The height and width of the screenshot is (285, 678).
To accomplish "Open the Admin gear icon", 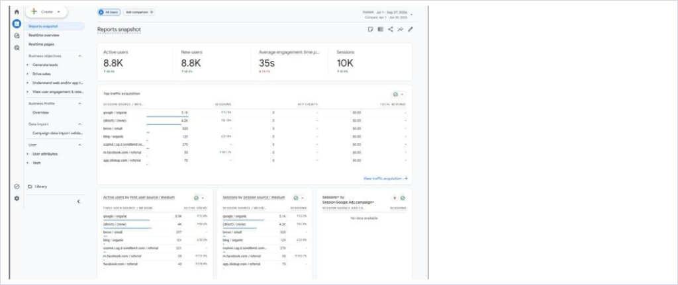I will click(x=17, y=198).
